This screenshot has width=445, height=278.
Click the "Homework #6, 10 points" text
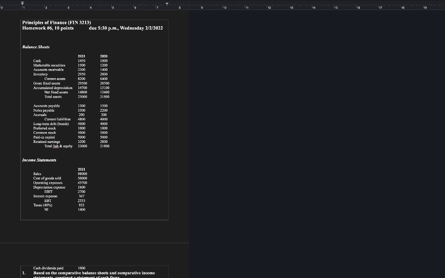pos(48,28)
